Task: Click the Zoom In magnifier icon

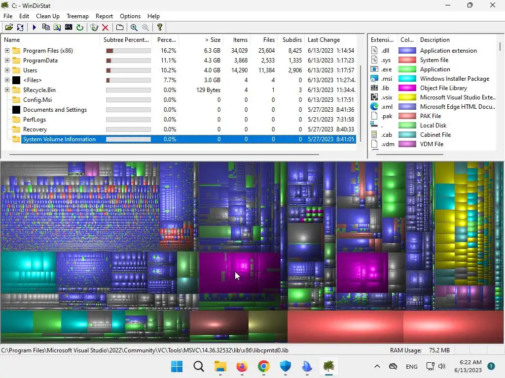Action: coord(134,28)
